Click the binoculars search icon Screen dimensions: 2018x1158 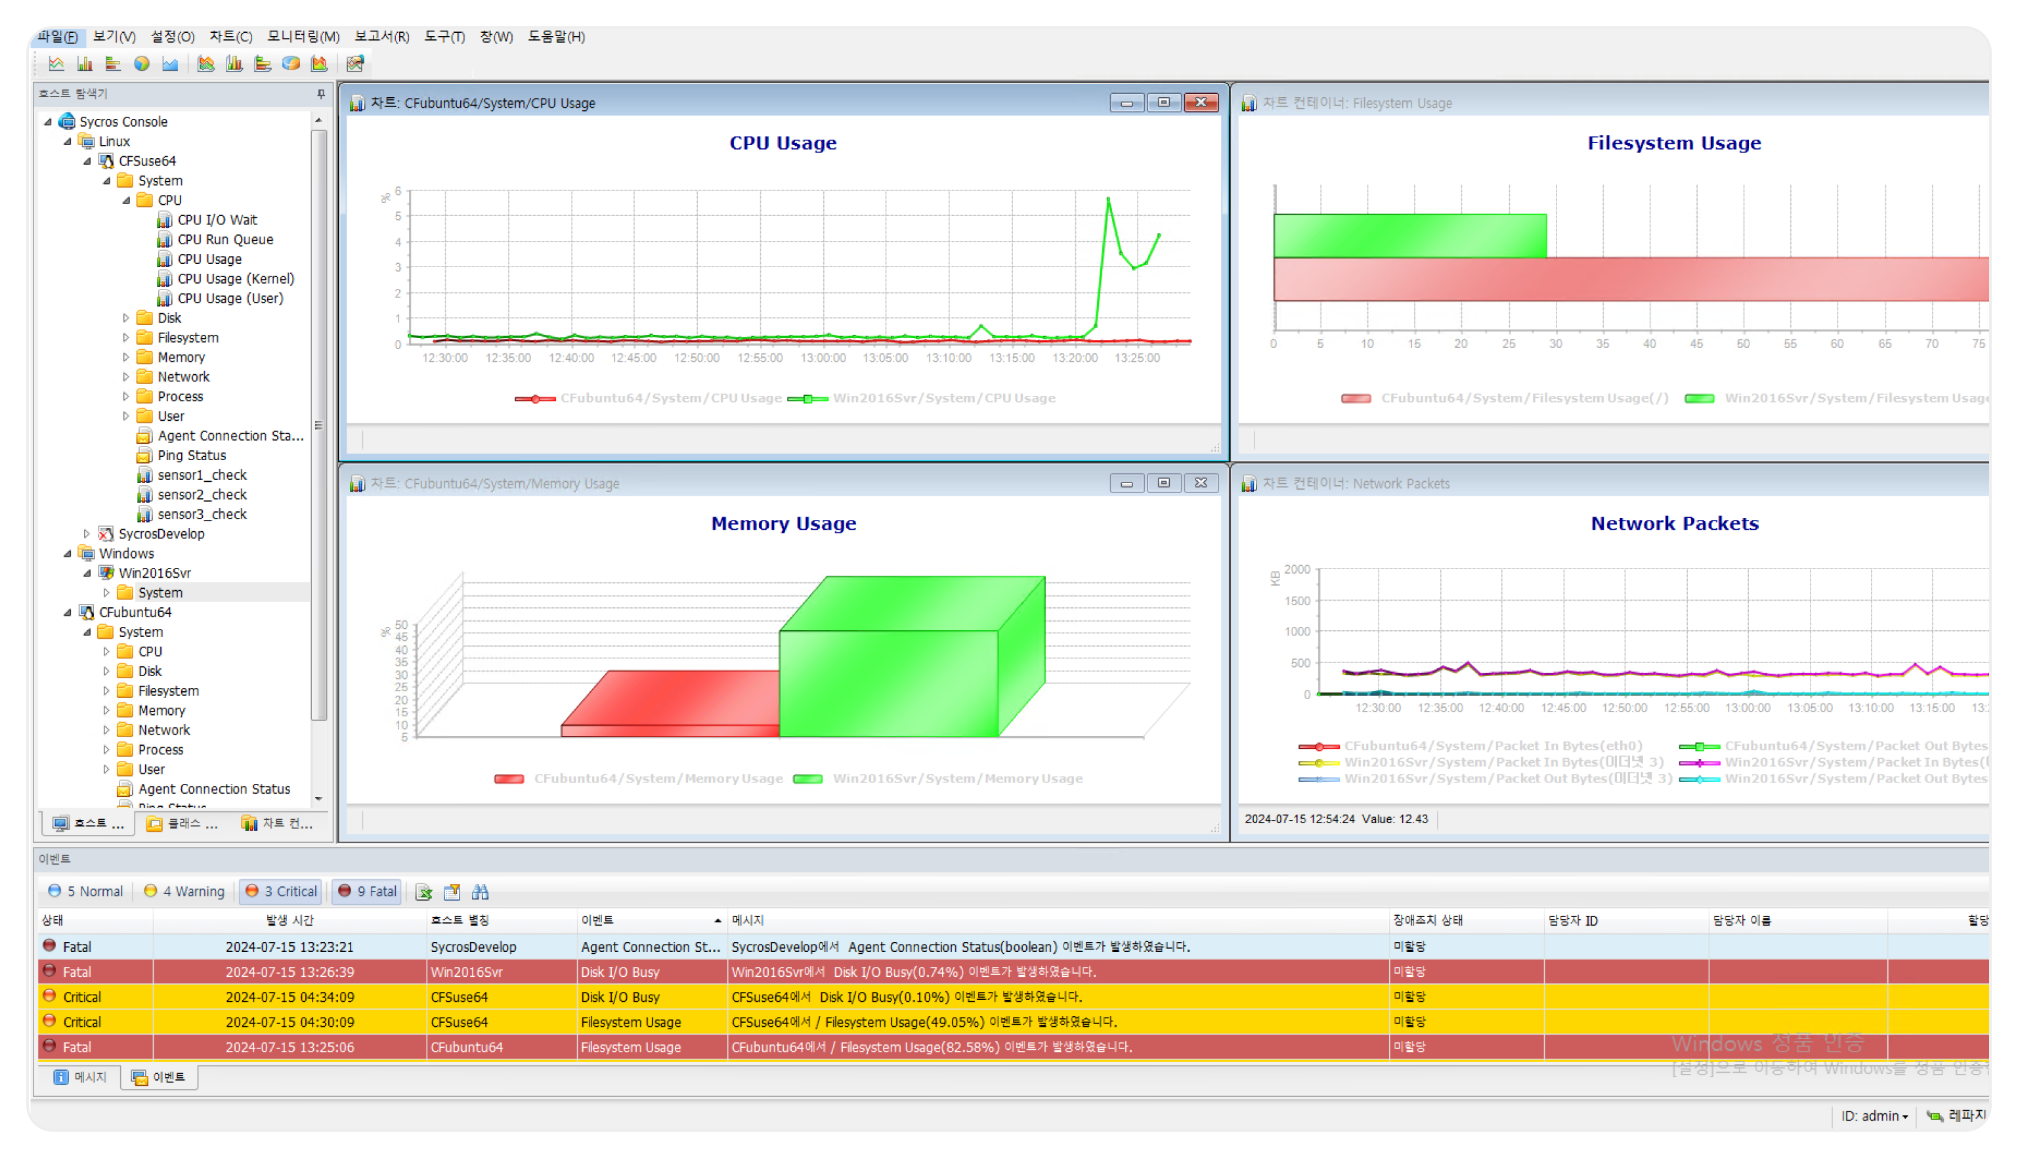[481, 891]
